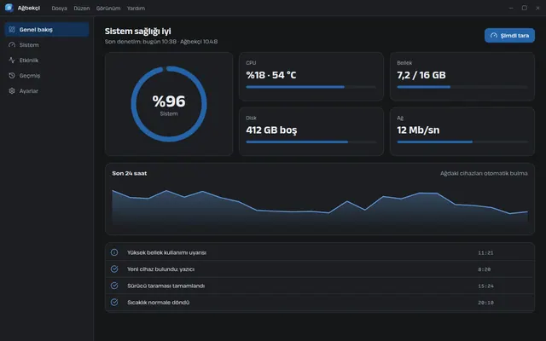Click the Ayarlar gear icon
The width and height of the screenshot is (546, 341).
click(x=12, y=91)
